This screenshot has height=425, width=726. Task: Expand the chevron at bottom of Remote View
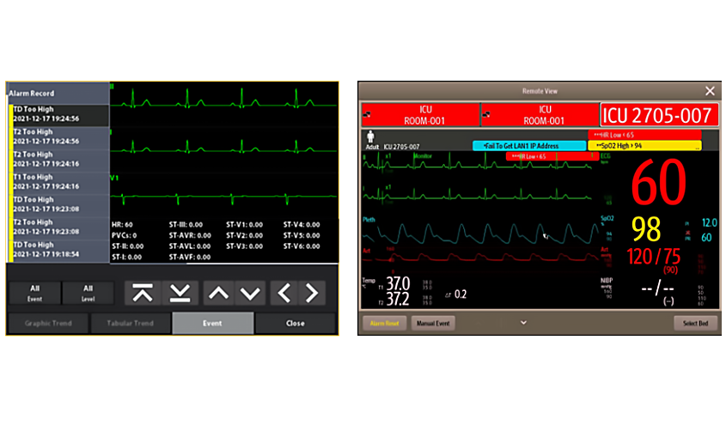tap(522, 323)
